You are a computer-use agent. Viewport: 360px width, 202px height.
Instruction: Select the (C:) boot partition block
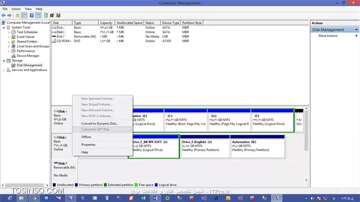[x=185, y=120]
